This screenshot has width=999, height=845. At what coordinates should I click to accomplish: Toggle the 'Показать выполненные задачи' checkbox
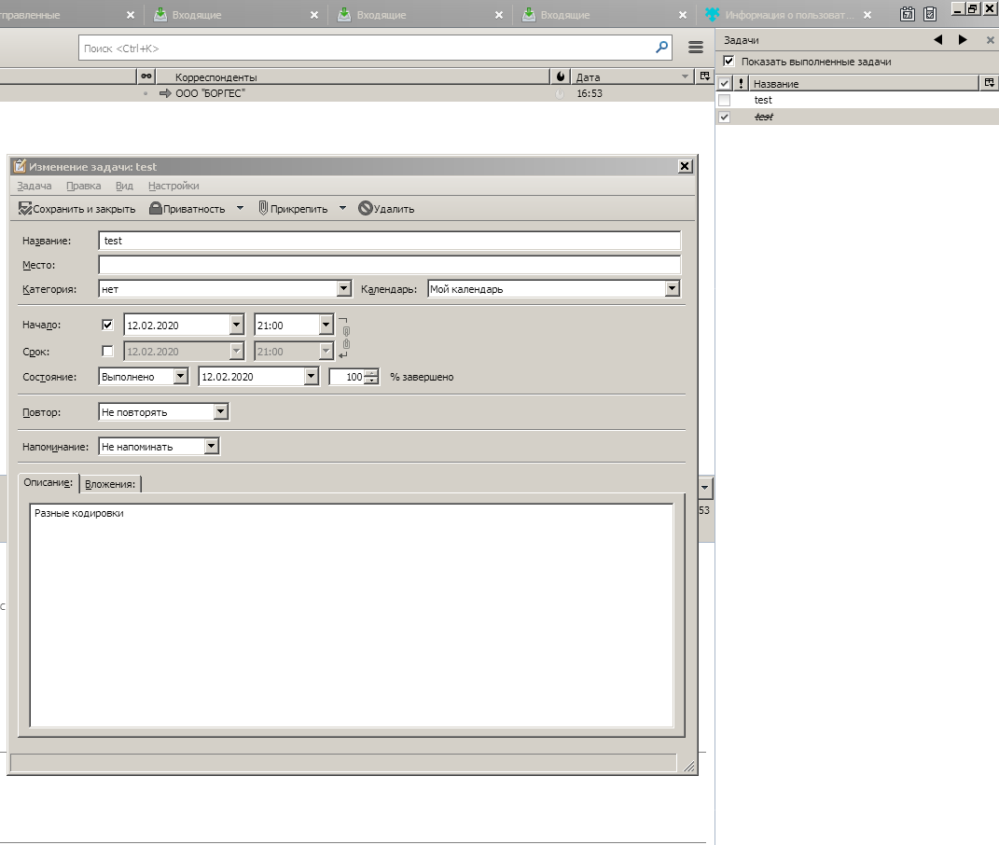[x=729, y=62]
